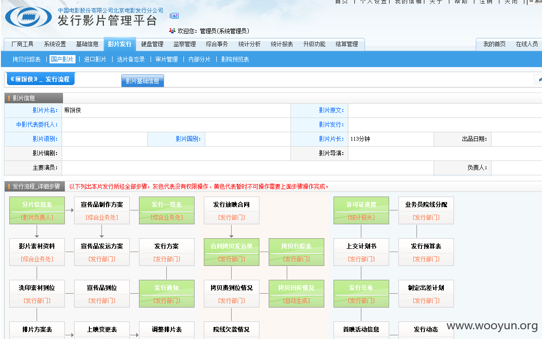Open the 合同拷贝发运单 step
The image size is (542, 339).
[x=232, y=252]
